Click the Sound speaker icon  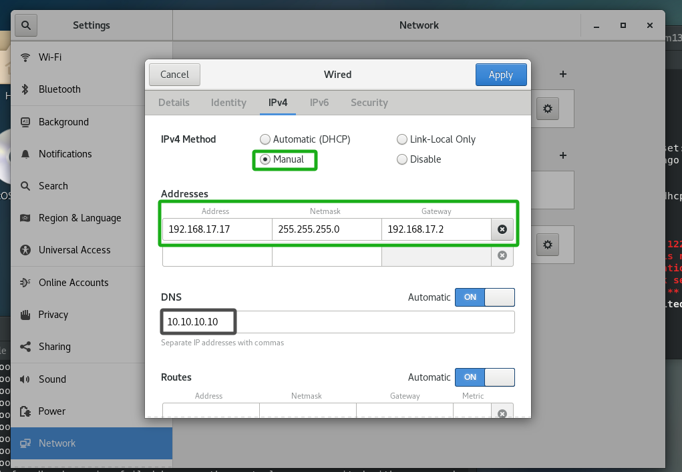click(x=25, y=379)
